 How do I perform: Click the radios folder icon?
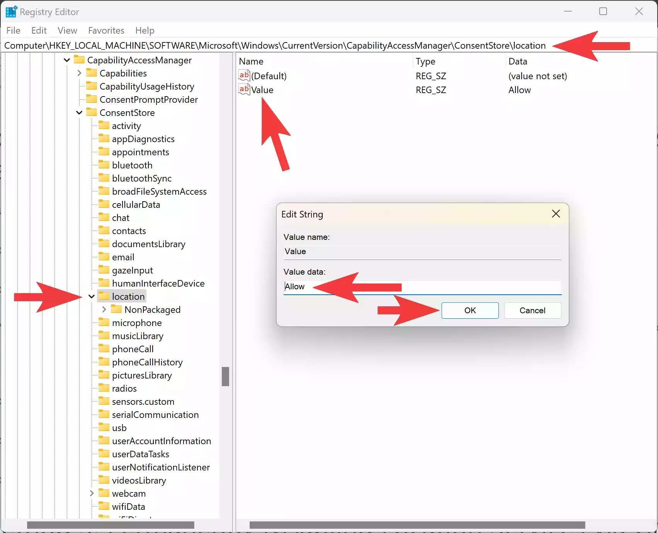point(104,388)
